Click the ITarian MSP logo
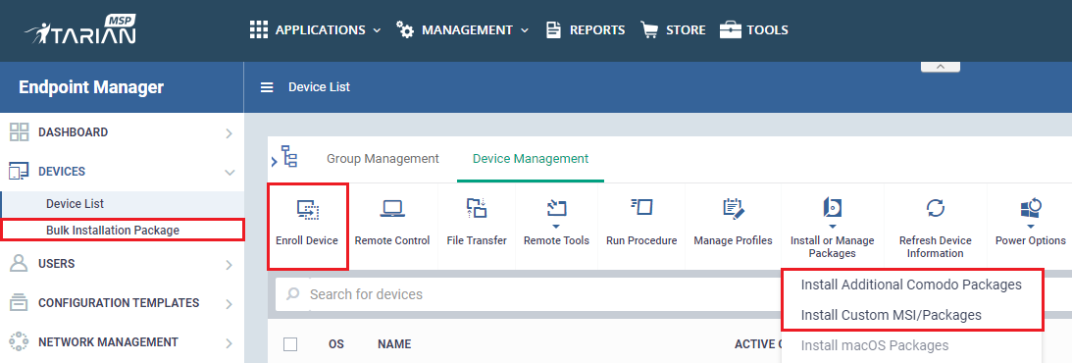Image resolution: width=1072 pixels, height=363 pixels. 80,30
